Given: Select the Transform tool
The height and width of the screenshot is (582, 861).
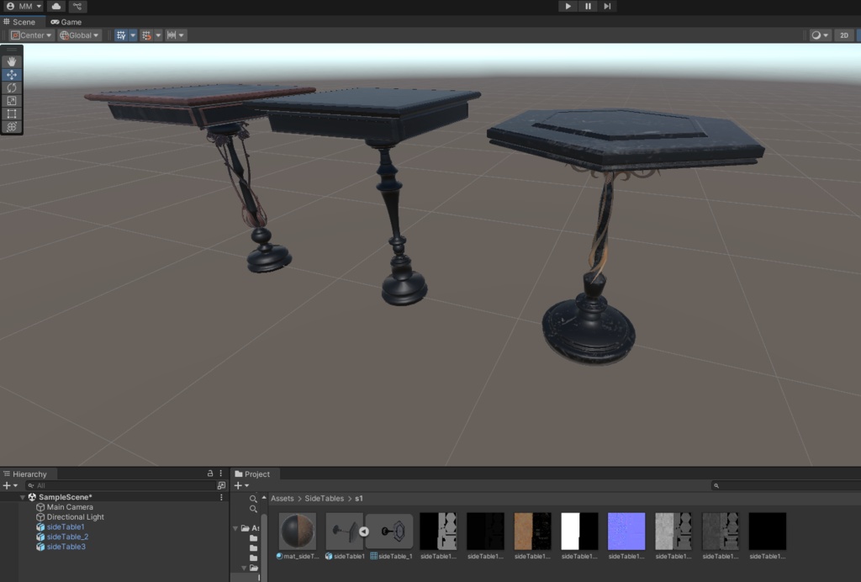Looking at the screenshot, I should point(12,127).
